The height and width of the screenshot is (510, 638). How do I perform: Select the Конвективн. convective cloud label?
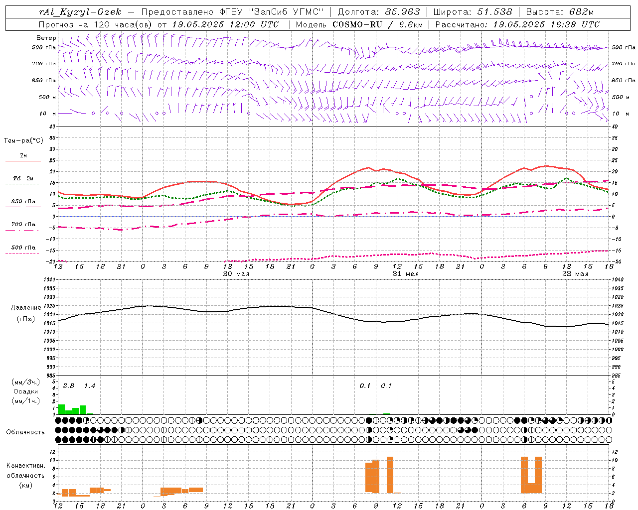pos(25,466)
